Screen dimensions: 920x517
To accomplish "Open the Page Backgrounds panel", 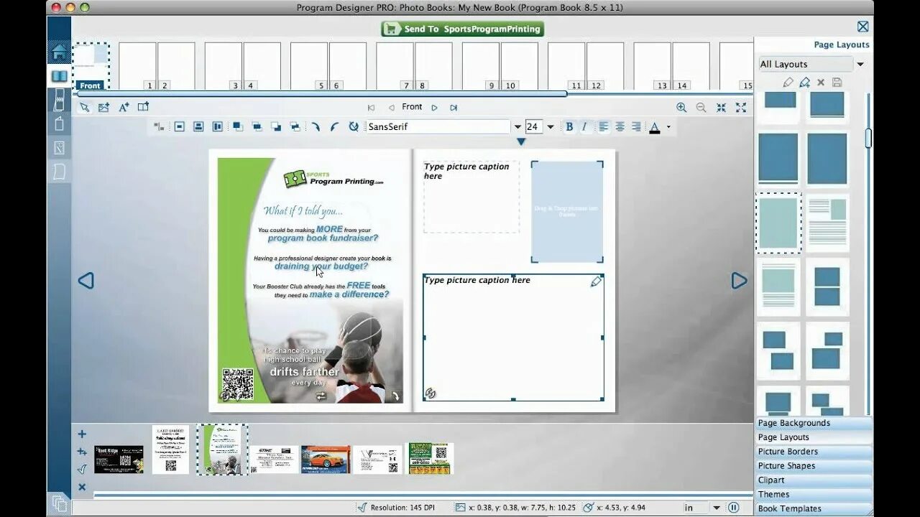I will [x=813, y=423].
